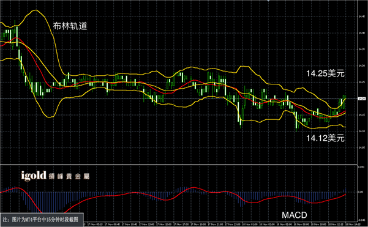Image resolution: width=368 pixels, height=227 pixels.
Task: Click the note about MT4 15-minute chart
Action: coord(40,220)
